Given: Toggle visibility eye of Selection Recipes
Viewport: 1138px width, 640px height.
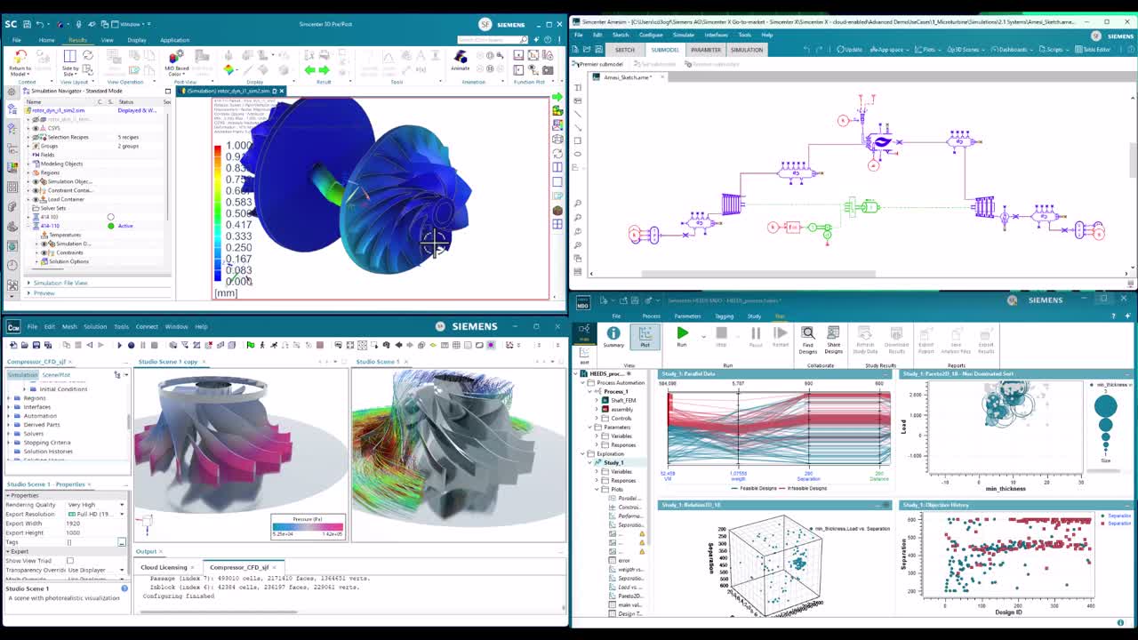Looking at the screenshot, I should pos(36,137).
